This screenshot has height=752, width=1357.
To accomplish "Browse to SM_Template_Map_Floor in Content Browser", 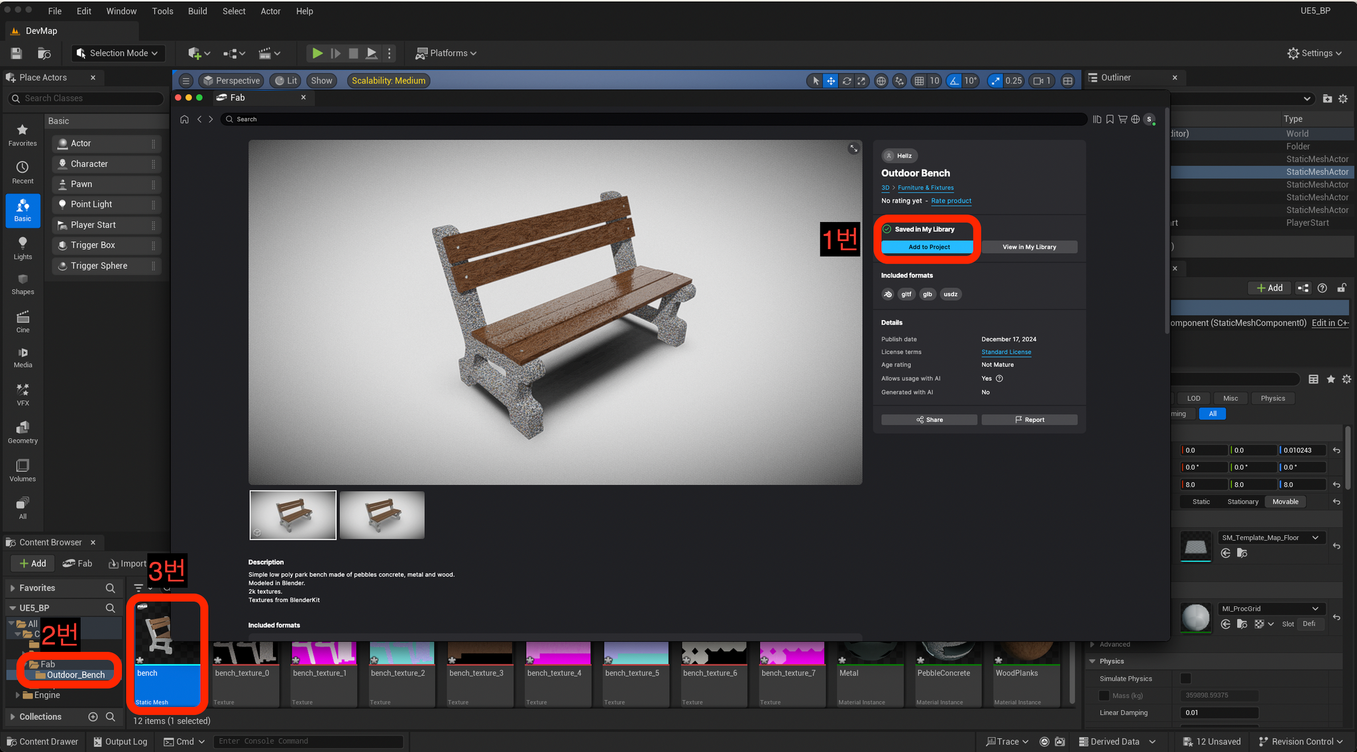I will 1242,553.
